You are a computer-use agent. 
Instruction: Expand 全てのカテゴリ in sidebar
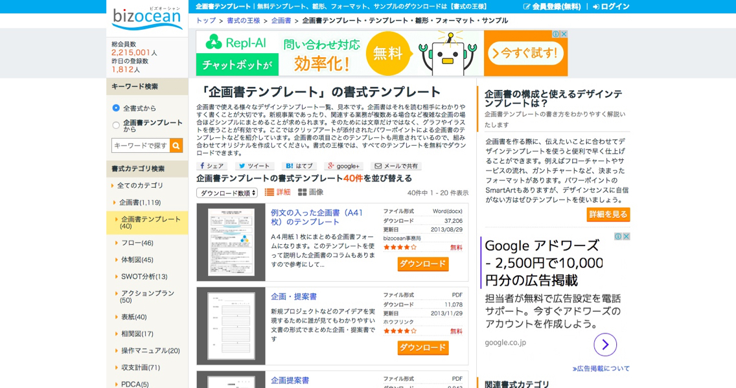[x=140, y=185]
